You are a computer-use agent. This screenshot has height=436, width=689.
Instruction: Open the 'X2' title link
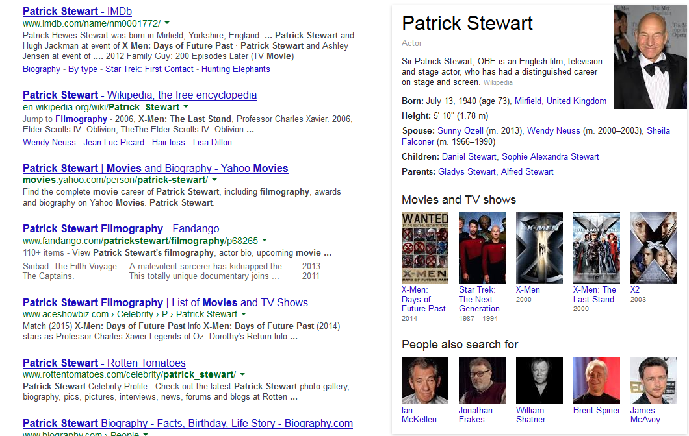(x=635, y=290)
